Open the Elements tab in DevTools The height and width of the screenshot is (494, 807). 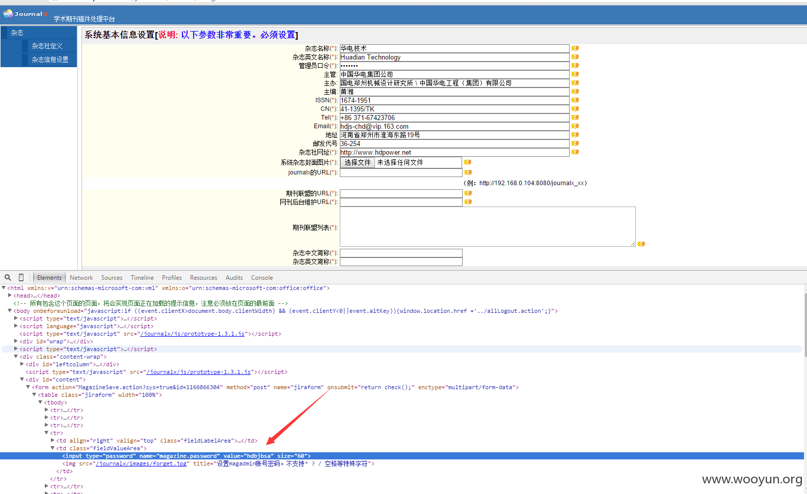tap(49, 278)
